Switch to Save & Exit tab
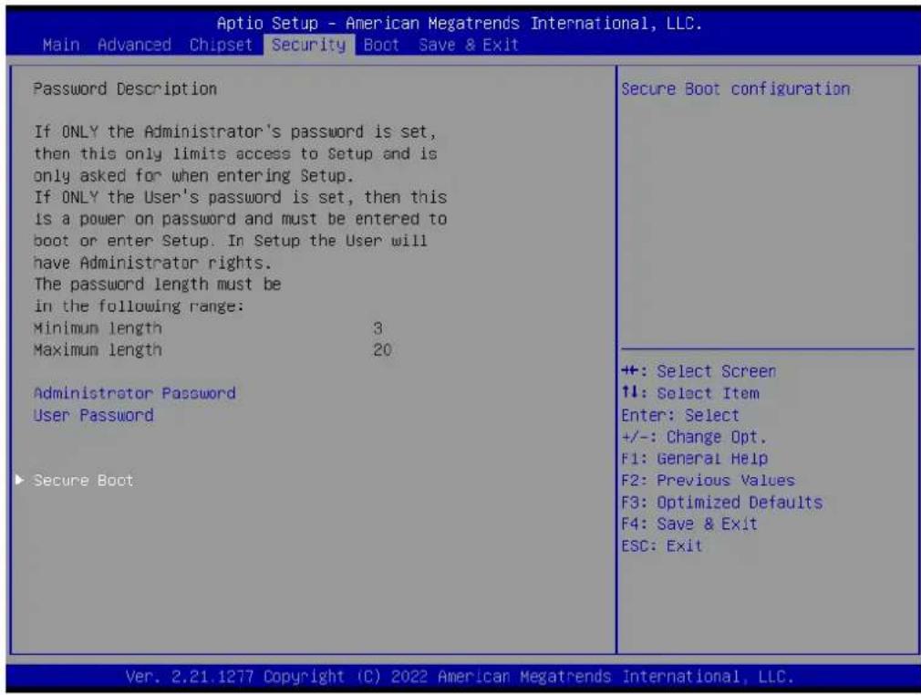Viewport: 921px width, 695px height. 469,45
